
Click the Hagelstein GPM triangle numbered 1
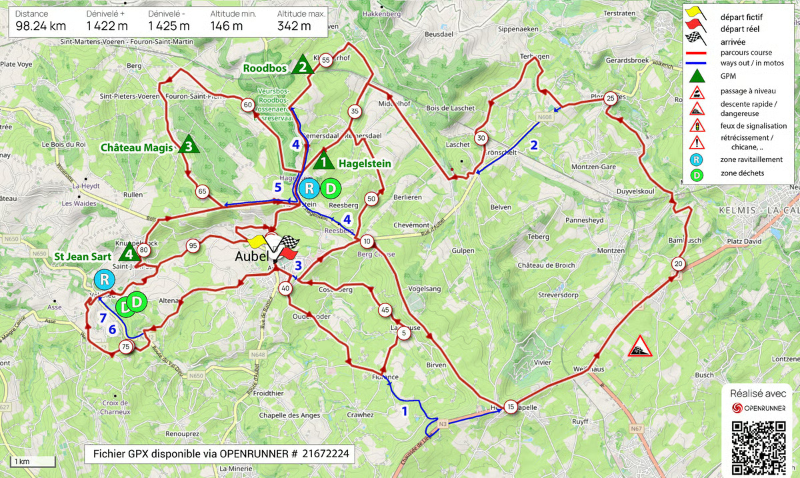323,159
